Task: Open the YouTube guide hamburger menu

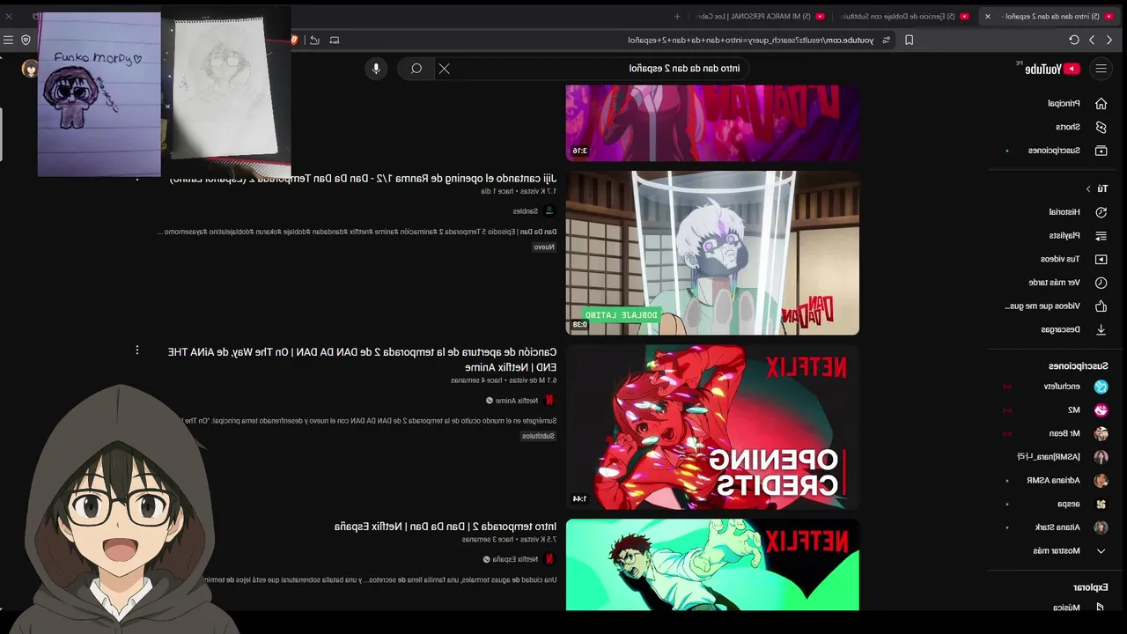Action: (1101, 68)
